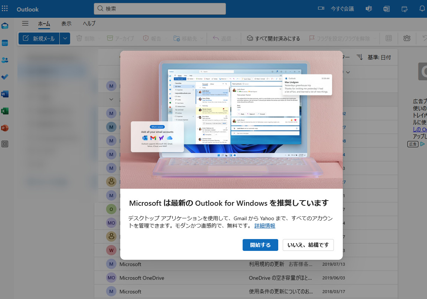Click the Archive toolbar button
The width and height of the screenshot is (427, 299).
click(x=120, y=38)
